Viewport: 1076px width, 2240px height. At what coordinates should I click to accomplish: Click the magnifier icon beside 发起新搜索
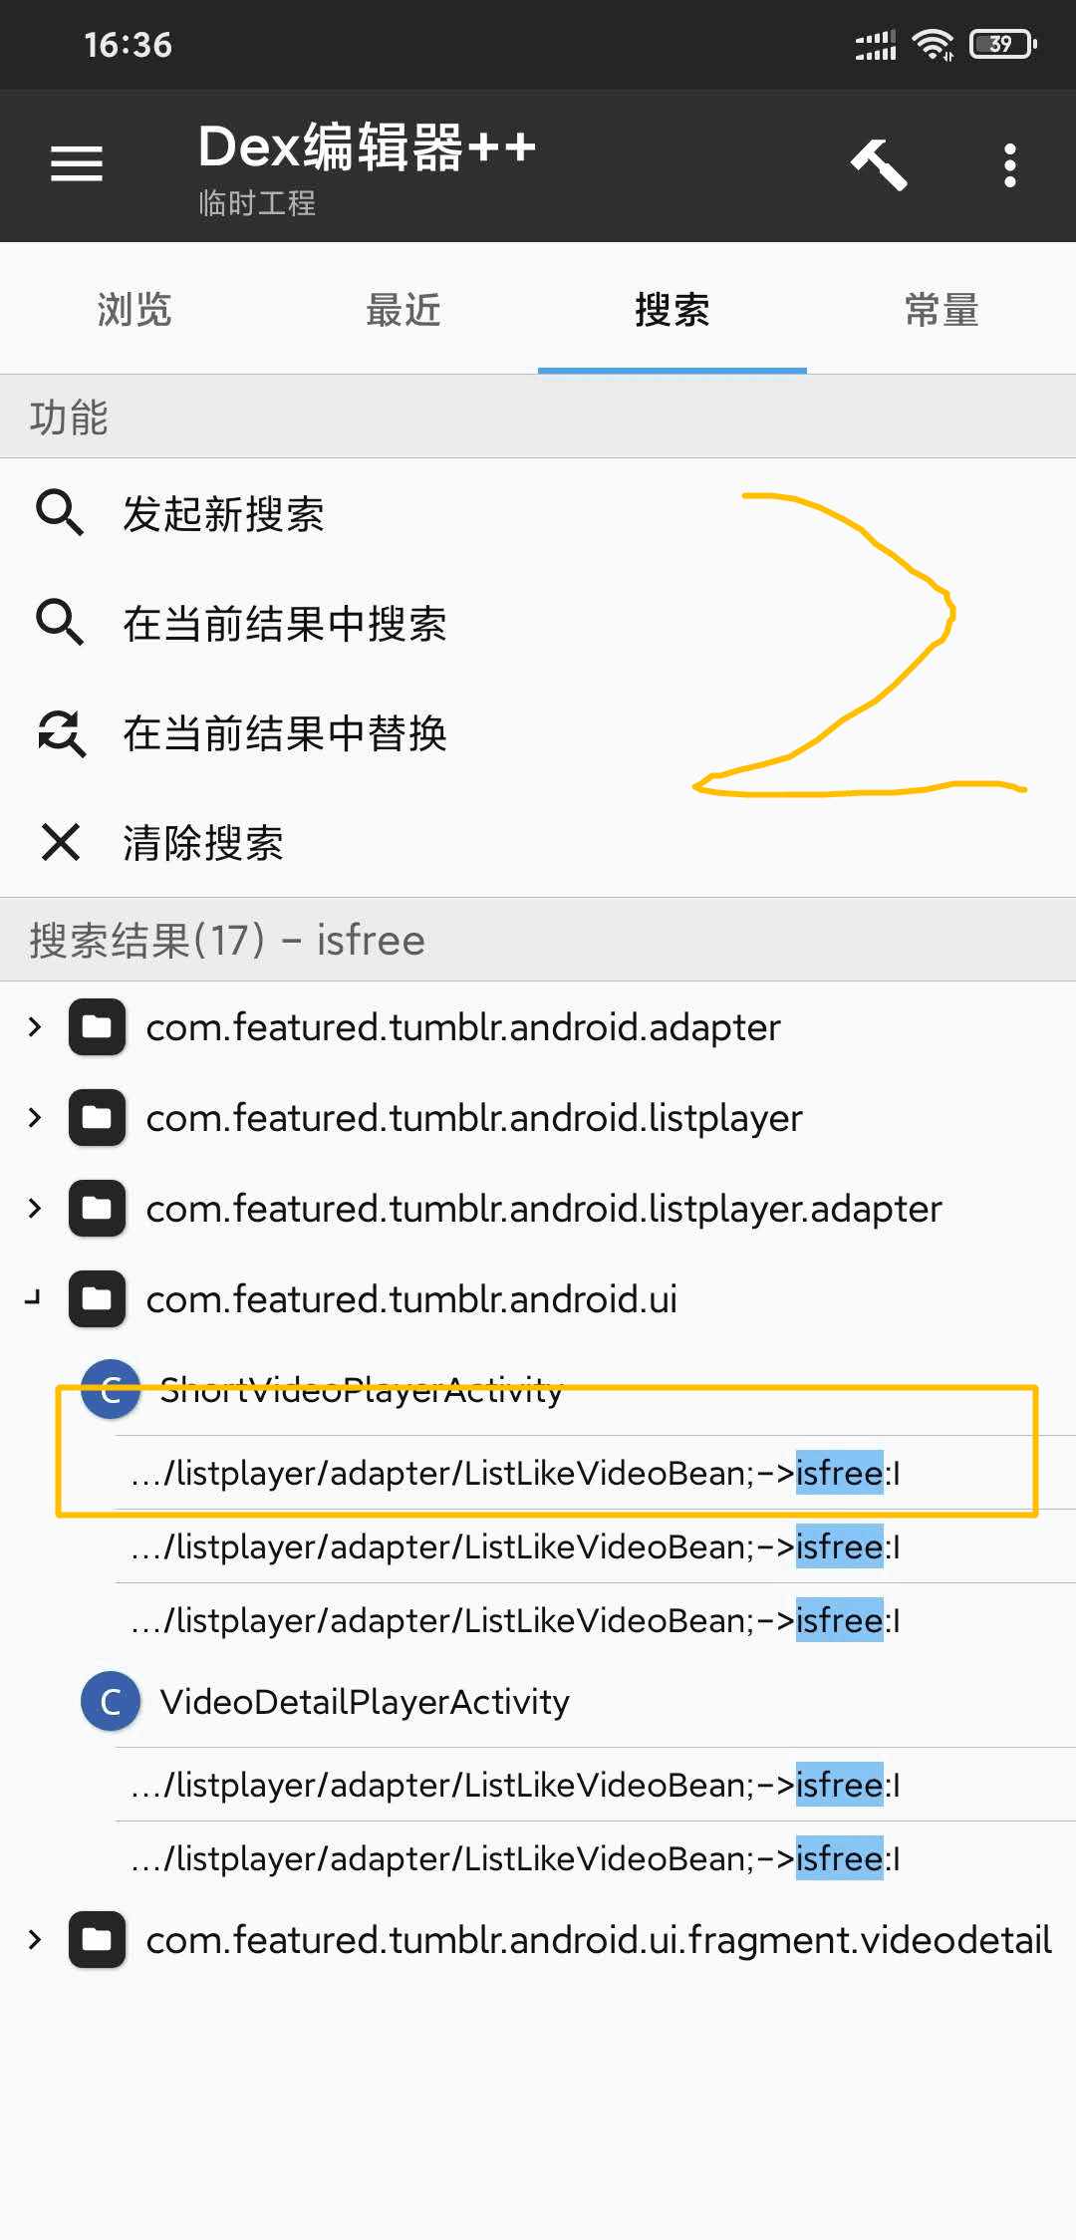coord(60,514)
